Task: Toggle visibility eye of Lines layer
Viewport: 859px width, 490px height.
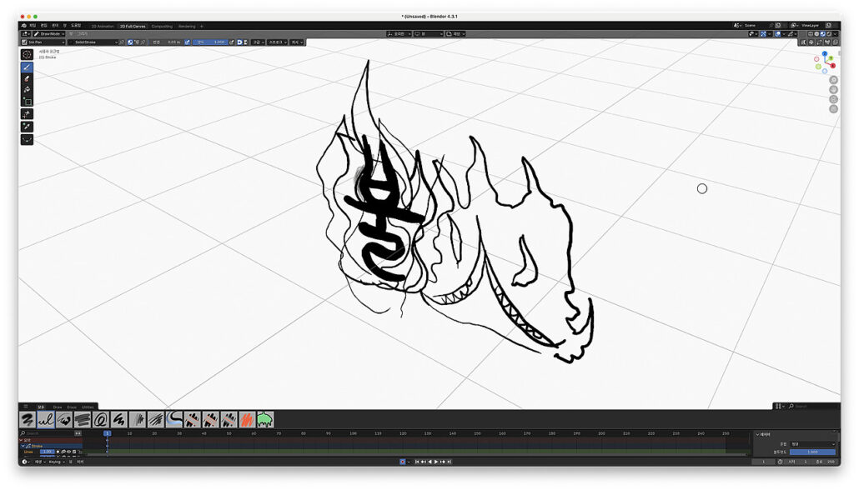Action: coord(68,452)
